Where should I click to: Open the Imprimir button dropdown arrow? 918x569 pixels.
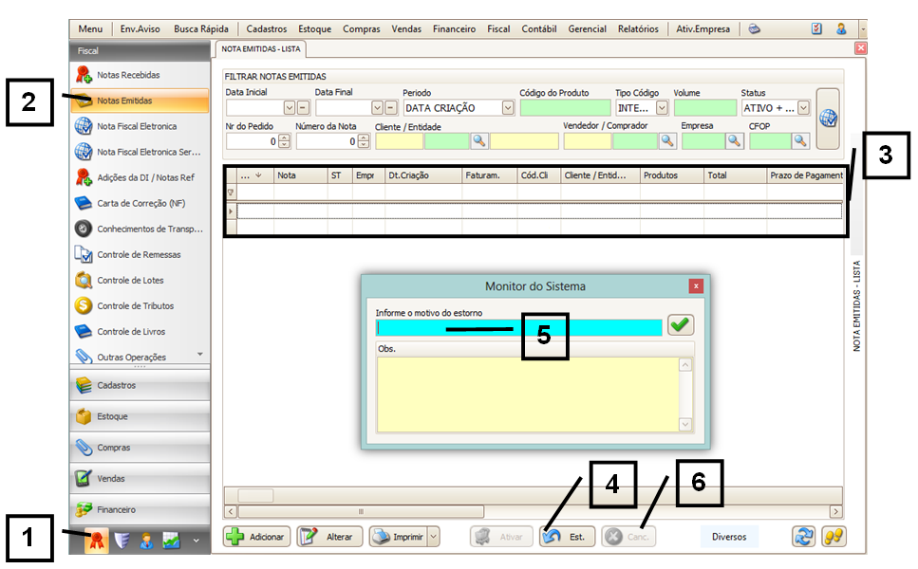click(434, 537)
